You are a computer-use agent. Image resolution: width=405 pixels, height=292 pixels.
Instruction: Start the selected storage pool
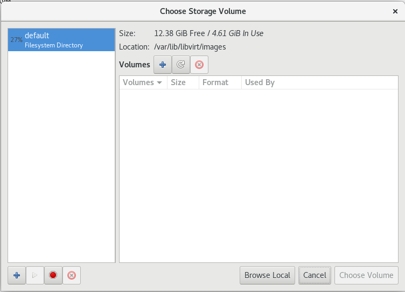click(35, 275)
